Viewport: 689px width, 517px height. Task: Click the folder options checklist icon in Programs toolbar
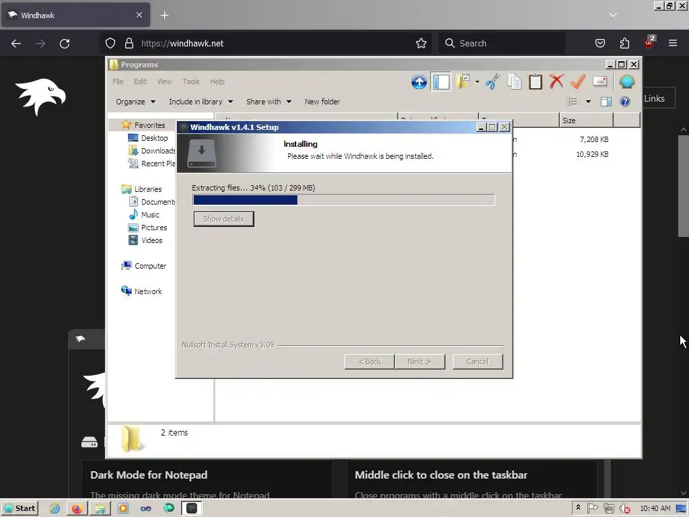click(463, 81)
